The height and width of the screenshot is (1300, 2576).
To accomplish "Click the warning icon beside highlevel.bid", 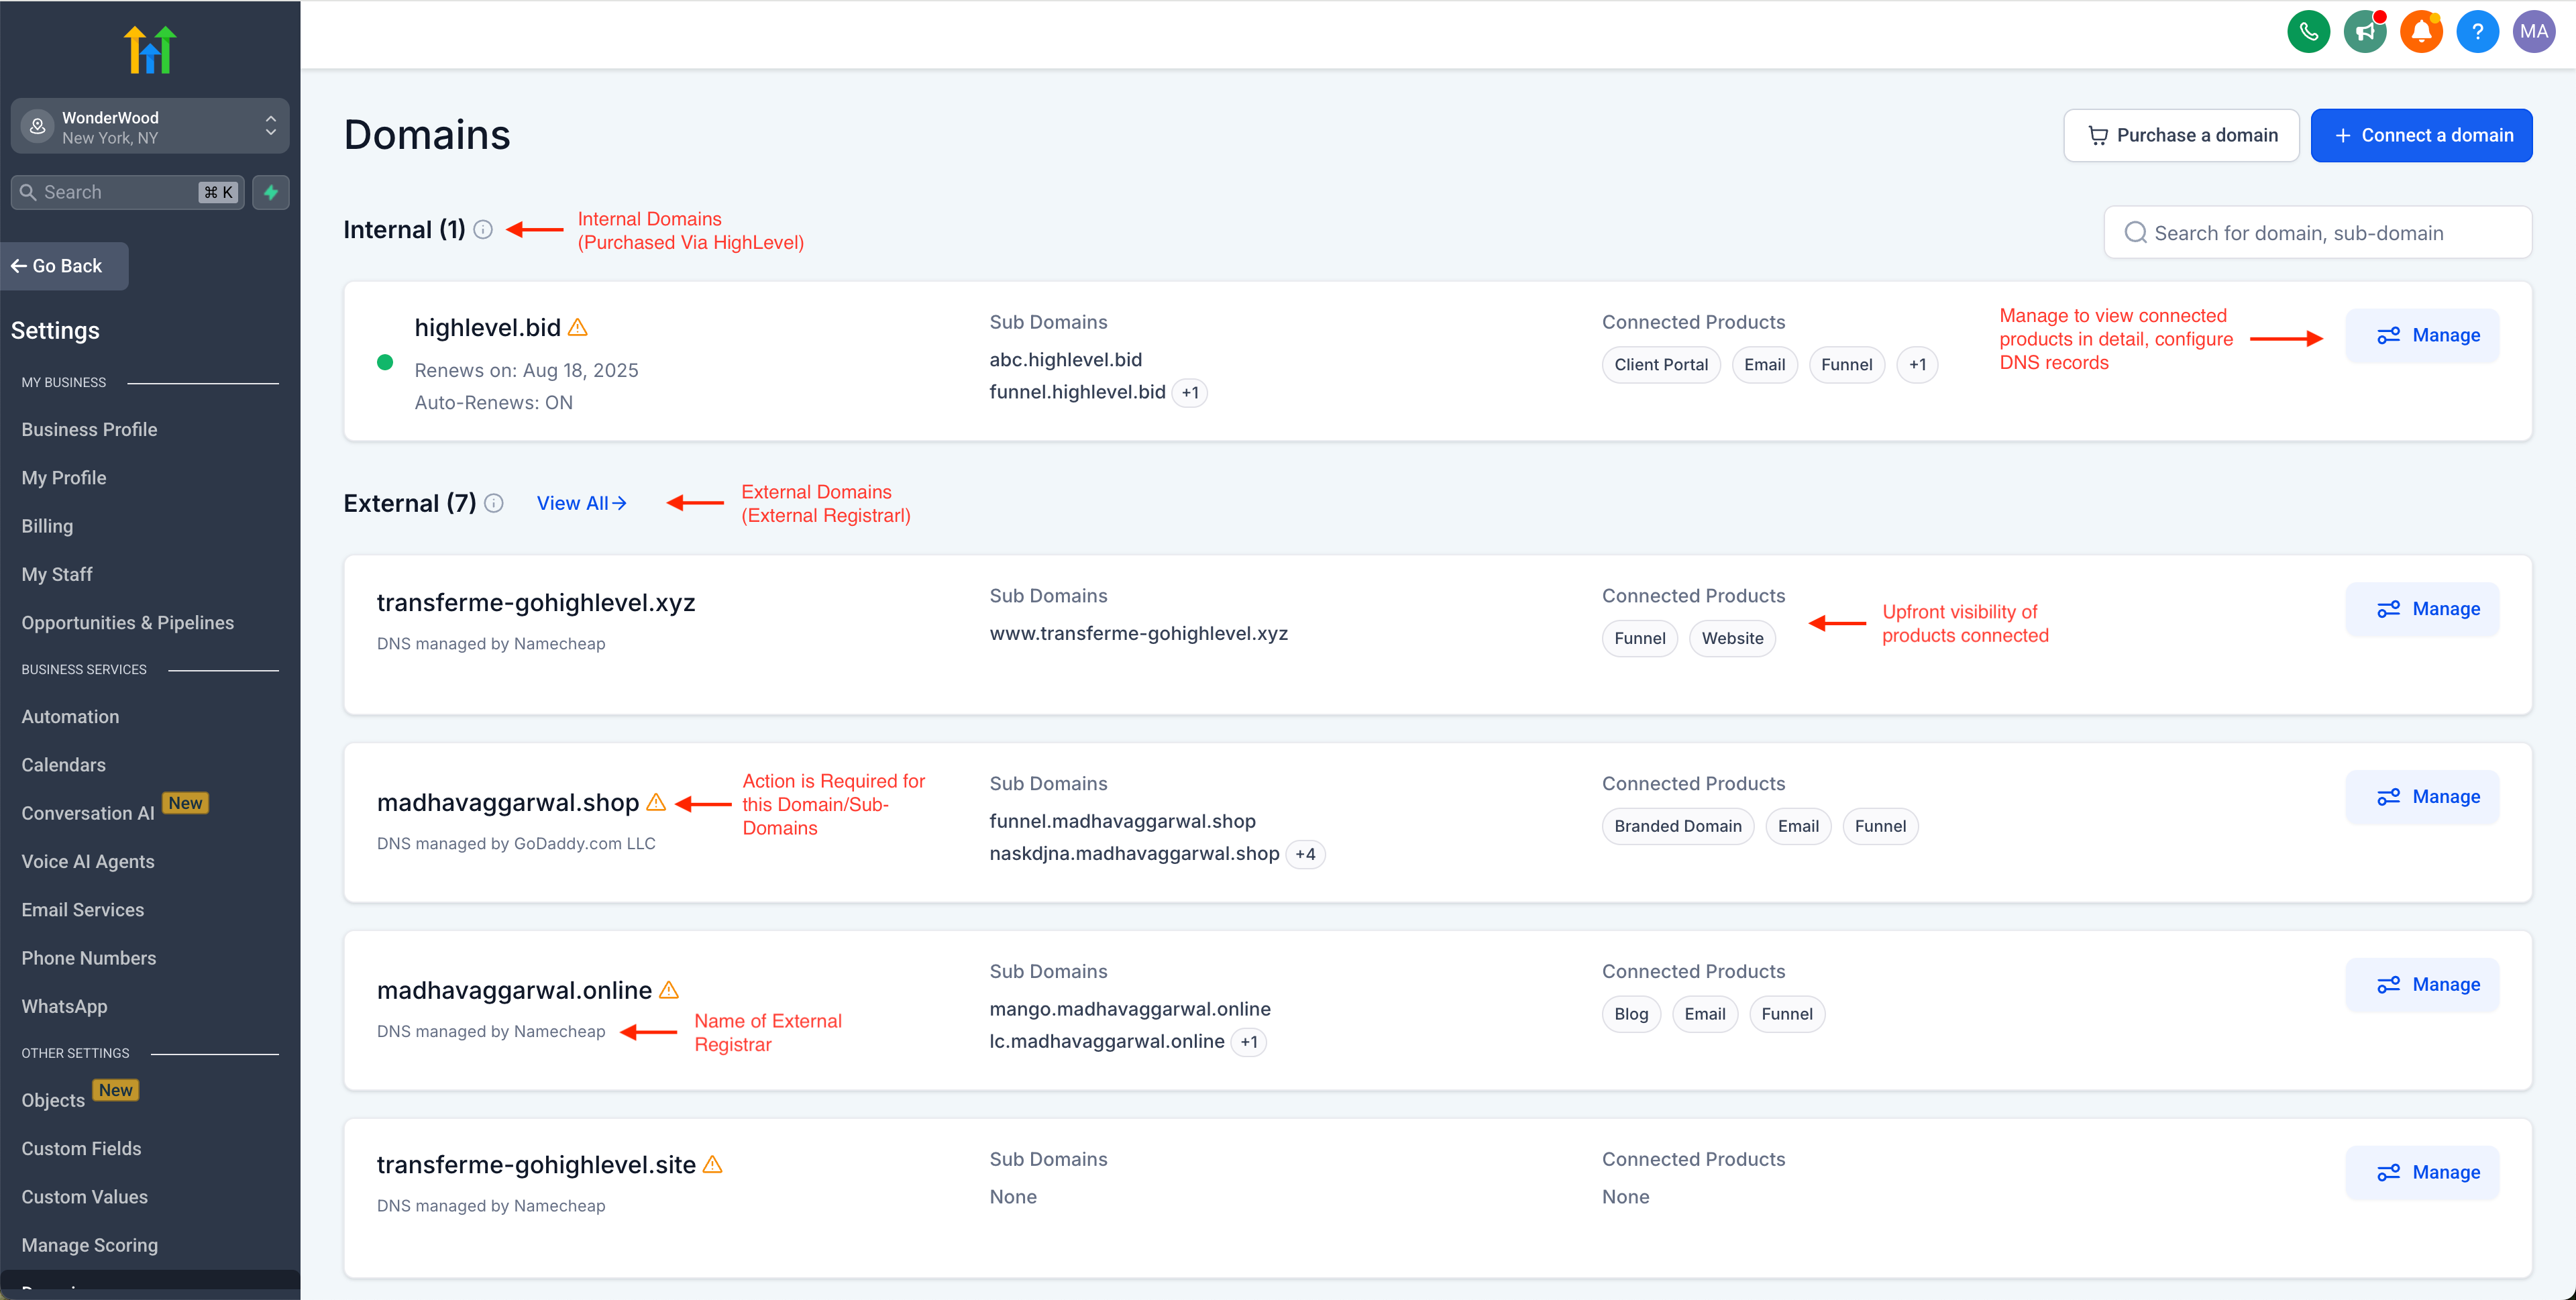I will tap(578, 327).
